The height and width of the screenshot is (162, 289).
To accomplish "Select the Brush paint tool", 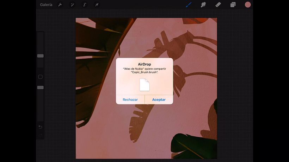I will pos(189,5).
